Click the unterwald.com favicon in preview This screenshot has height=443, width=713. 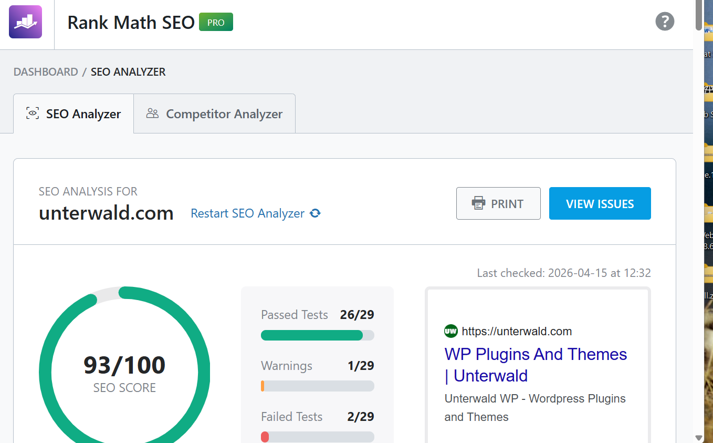(x=450, y=331)
